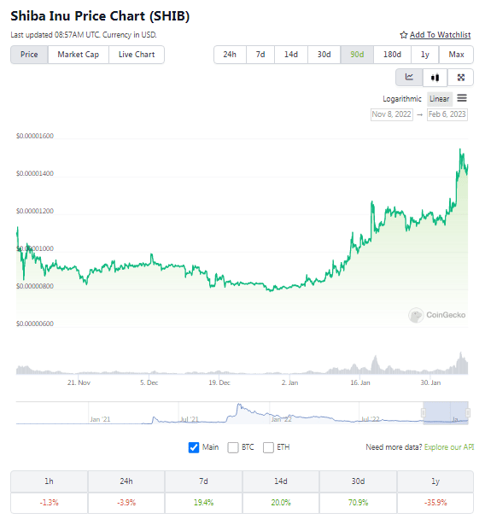Screen dimensions: 485x519
Task: Open chart hamburger menu icon
Action: pyautogui.click(x=462, y=98)
